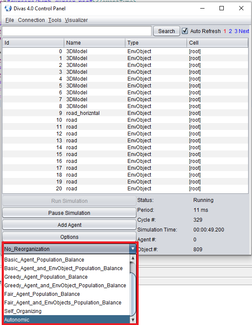The height and width of the screenshot is (325, 252).
Task: Open the simulation Options button
Action: 69,237
